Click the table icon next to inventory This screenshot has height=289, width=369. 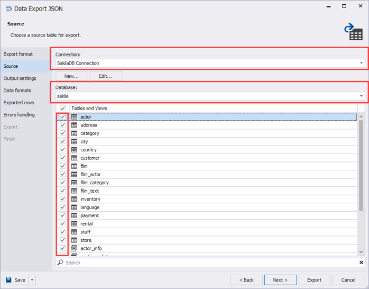(x=74, y=199)
